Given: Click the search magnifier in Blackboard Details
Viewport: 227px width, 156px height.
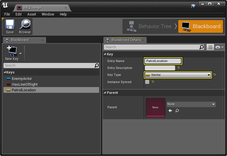Looking at the screenshot, I should 202,47.
